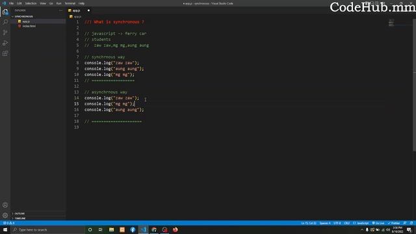Click the feedback icon in status bar
The width and height of the screenshot is (416, 234).
click(404, 223)
